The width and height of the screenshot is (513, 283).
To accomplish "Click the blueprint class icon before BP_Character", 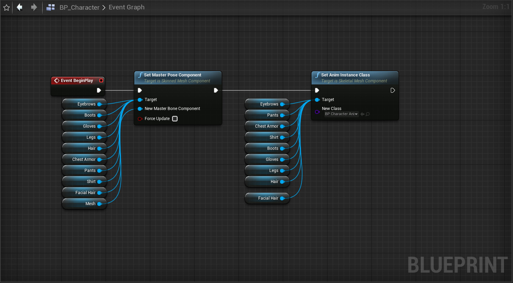I will pos(51,7).
